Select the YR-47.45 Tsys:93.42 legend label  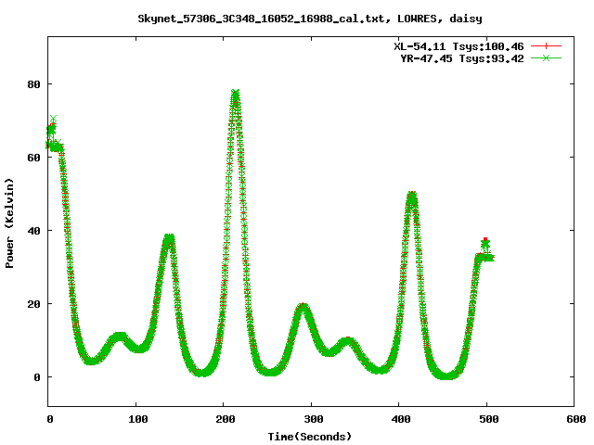point(462,58)
